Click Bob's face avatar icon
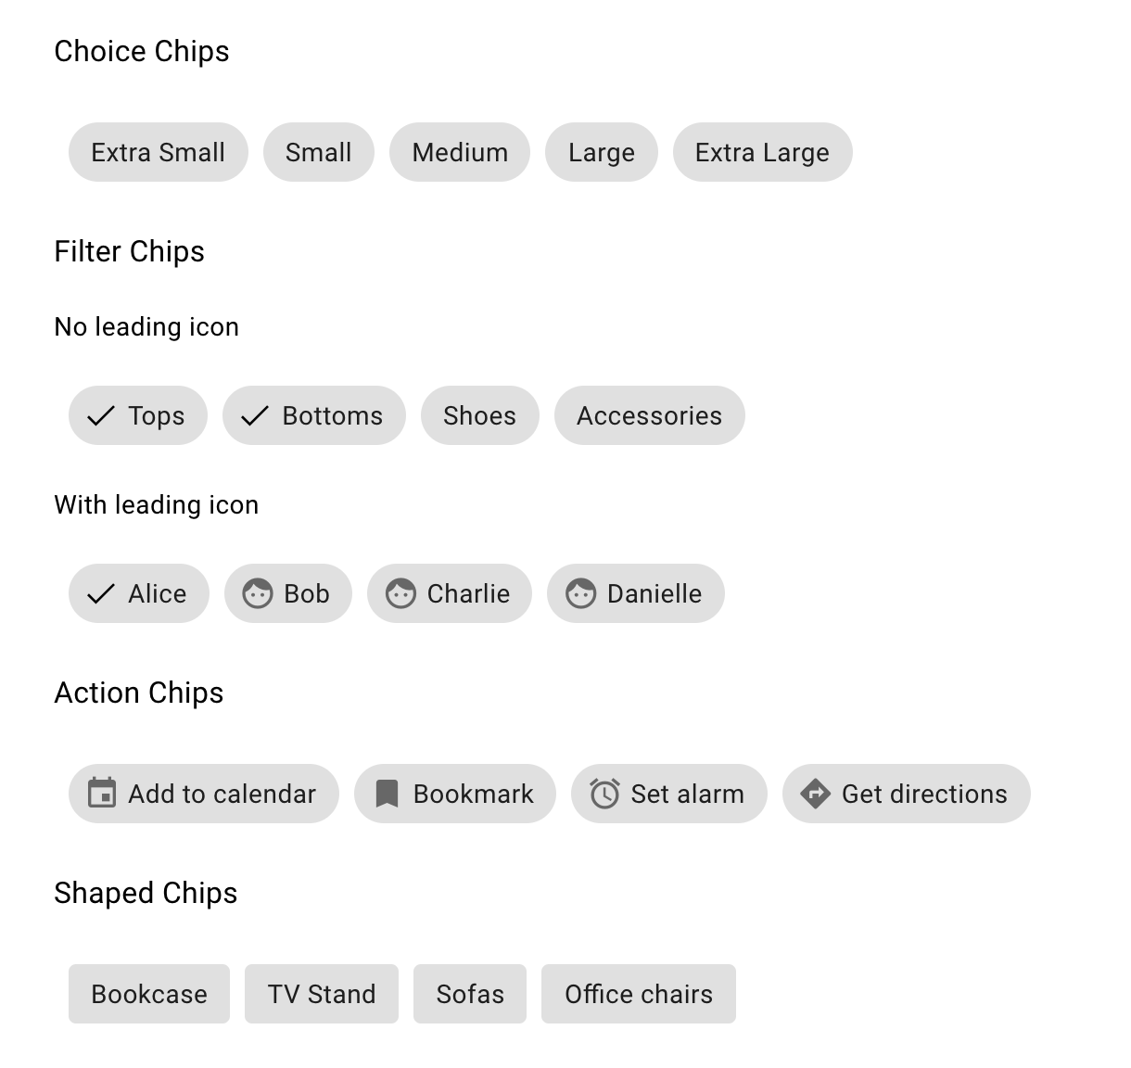 (x=259, y=593)
